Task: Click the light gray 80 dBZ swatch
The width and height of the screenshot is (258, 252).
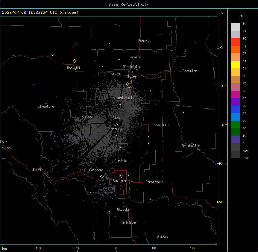Action: (x=235, y=27)
